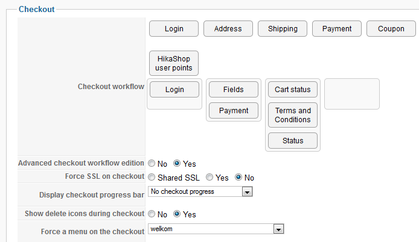This screenshot has height=242, width=419.
Task: Set Advanced checkout workflow edition to No
Action: pyautogui.click(x=151, y=163)
